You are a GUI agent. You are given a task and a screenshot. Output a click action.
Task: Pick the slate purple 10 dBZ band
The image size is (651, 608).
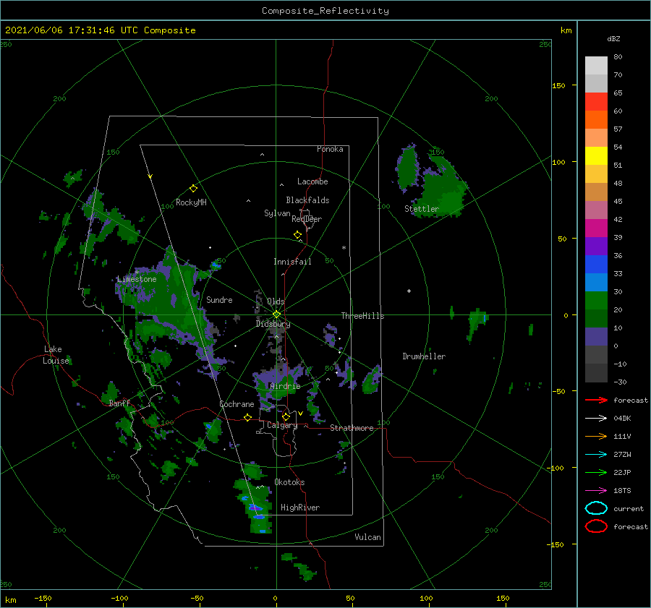pyautogui.click(x=596, y=337)
